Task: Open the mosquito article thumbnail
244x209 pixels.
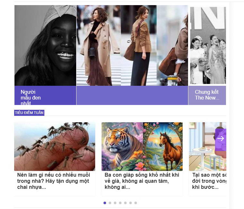Action: pos(55,147)
